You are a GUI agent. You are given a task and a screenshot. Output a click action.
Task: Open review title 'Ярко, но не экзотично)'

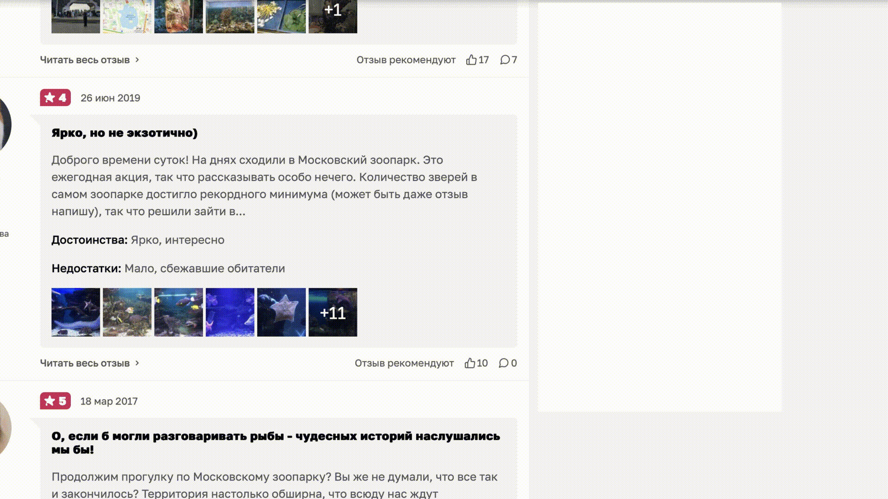click(124, 133)
